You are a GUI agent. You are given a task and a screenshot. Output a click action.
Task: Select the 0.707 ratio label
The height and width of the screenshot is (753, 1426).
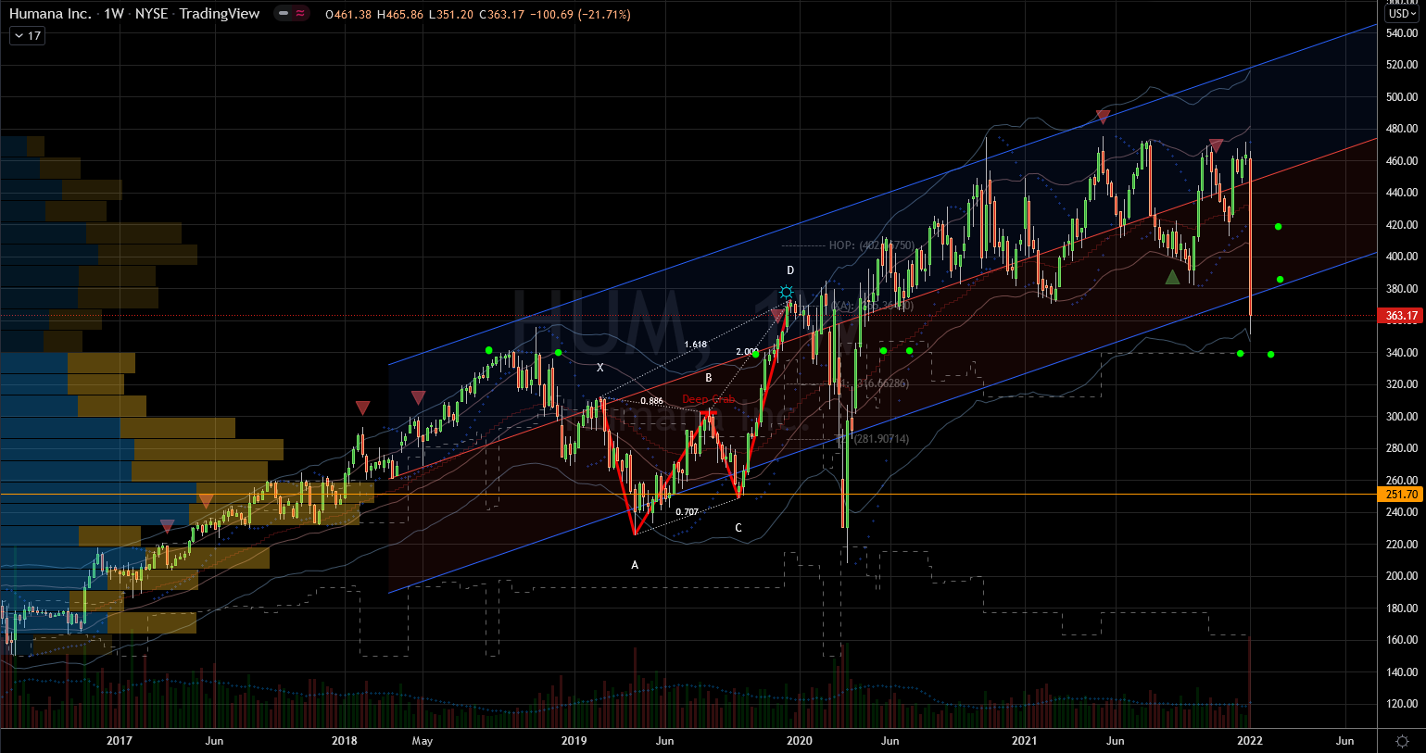click(x=688, y=512)
